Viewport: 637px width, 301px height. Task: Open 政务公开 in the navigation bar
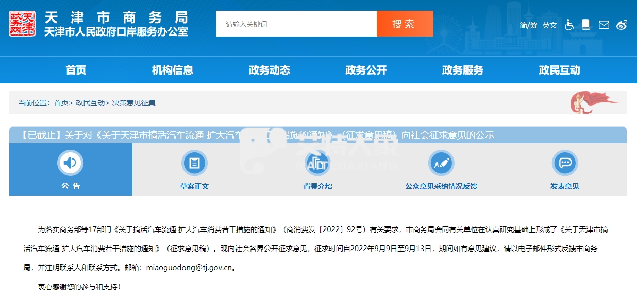pyautogui.click(x=366, y=70)
